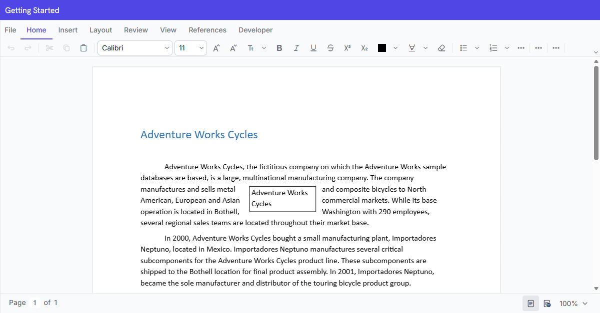Click the current page number field

point(35,303)
